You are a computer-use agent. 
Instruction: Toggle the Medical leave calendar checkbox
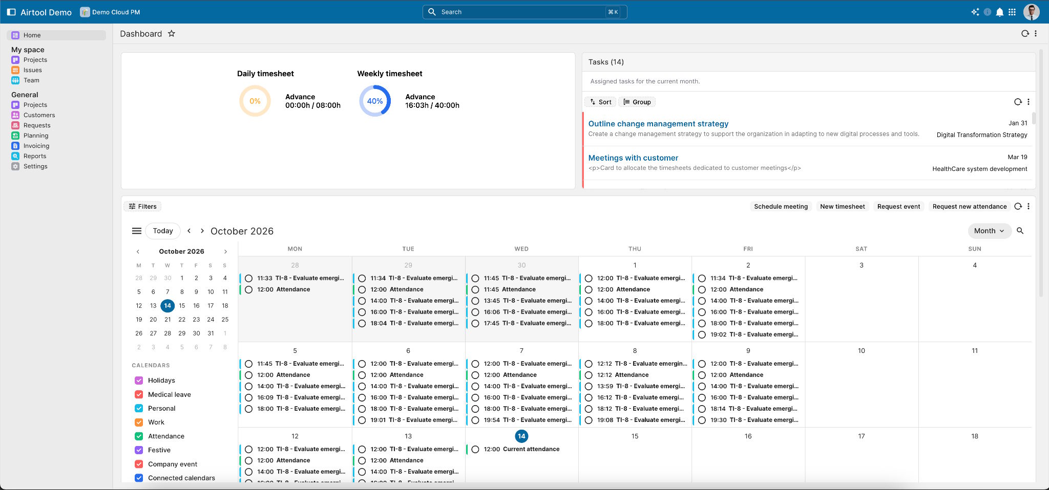(x=139, y=394)
